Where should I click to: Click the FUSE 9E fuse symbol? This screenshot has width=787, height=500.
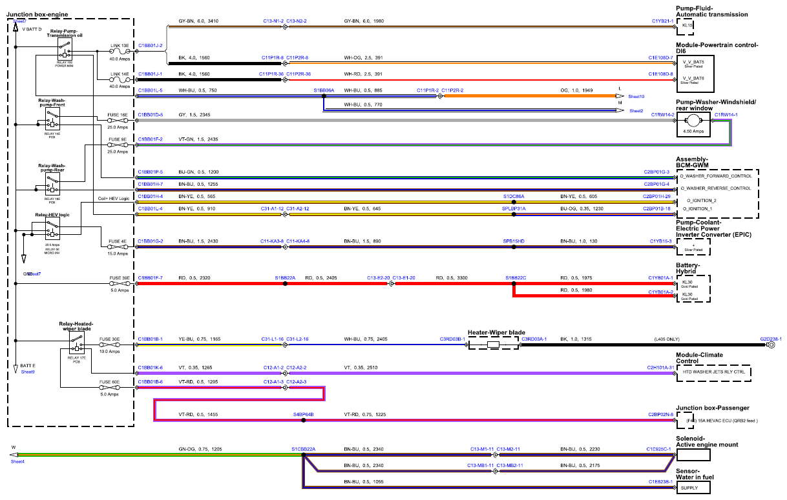pos(119,145)
